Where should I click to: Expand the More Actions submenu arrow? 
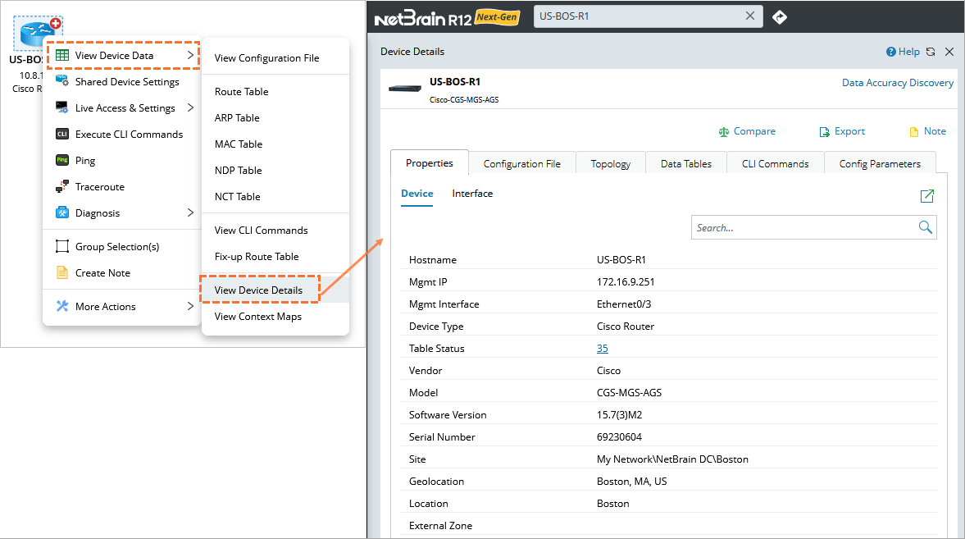coord(190,305)
